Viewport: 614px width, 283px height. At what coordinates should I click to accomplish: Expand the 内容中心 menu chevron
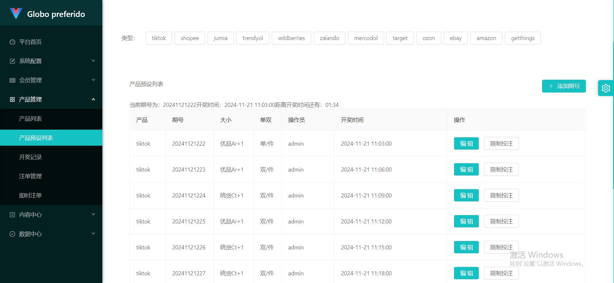coord(93,214)
